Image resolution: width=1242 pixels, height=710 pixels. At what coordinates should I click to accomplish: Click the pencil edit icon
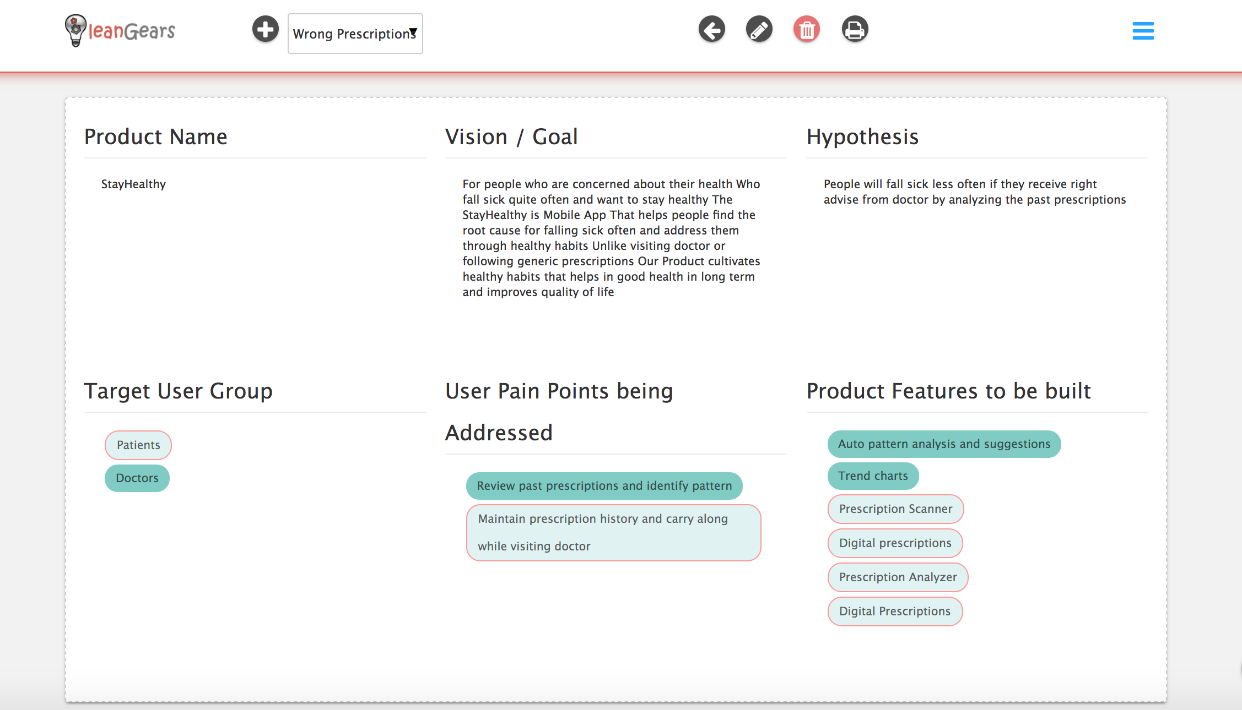pos(759,29)
